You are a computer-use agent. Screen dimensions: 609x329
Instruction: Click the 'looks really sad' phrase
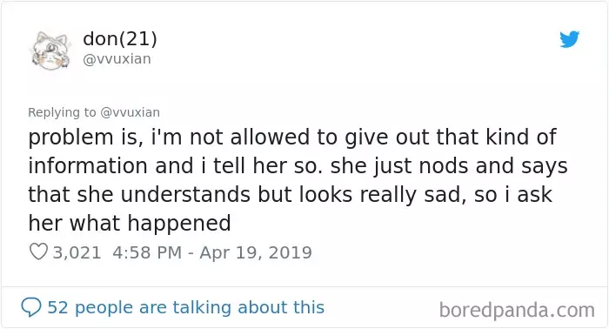(382, 195)
